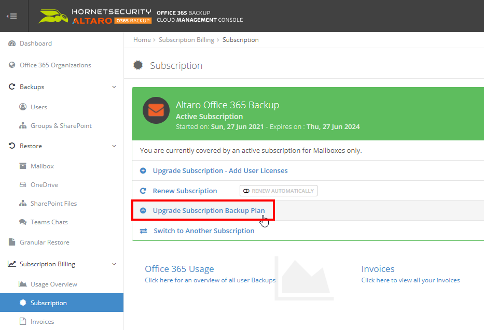Click the up-arrow icon beside Upgrade Backup Plan

[x=143, y=211]
